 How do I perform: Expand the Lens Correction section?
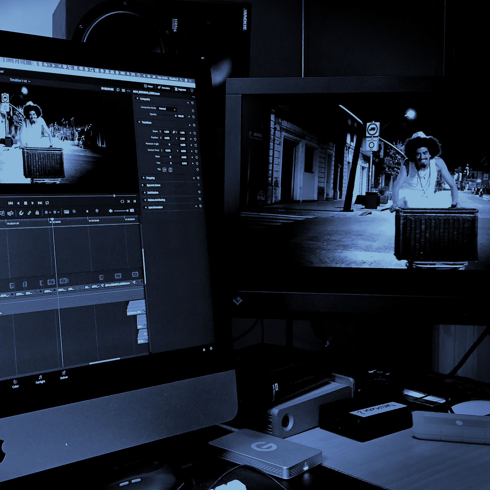pyautogui.click(x=155, y=207)
